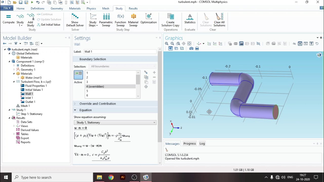
Task: Collapse the Equation section
Action: [75, 110]
